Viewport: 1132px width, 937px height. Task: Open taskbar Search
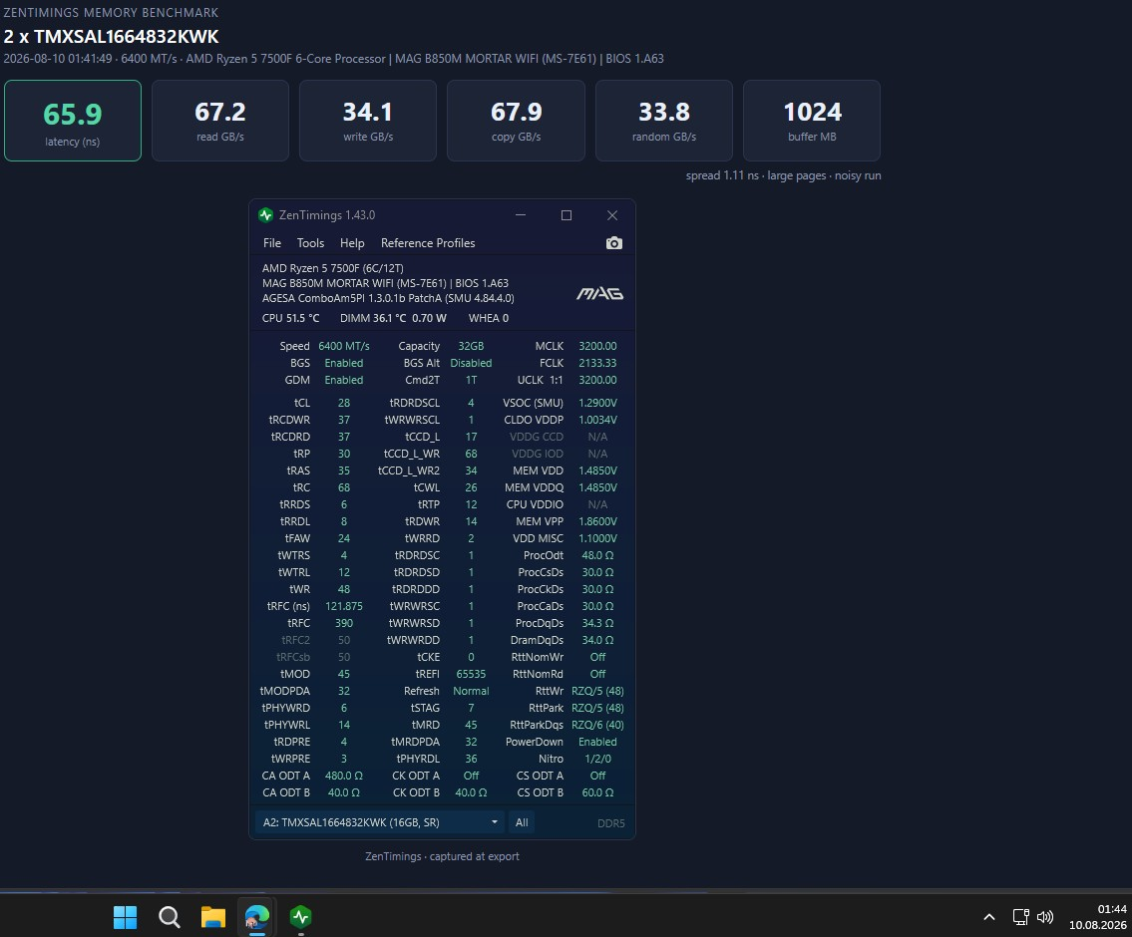pyautogui.click(x=169, y=917)
